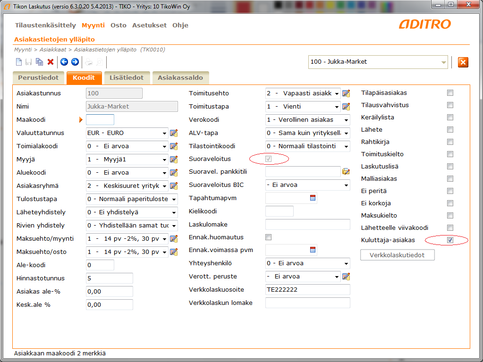Enable the Rahtikirja checkbox

pyautogui.click(x=450, y=142)
